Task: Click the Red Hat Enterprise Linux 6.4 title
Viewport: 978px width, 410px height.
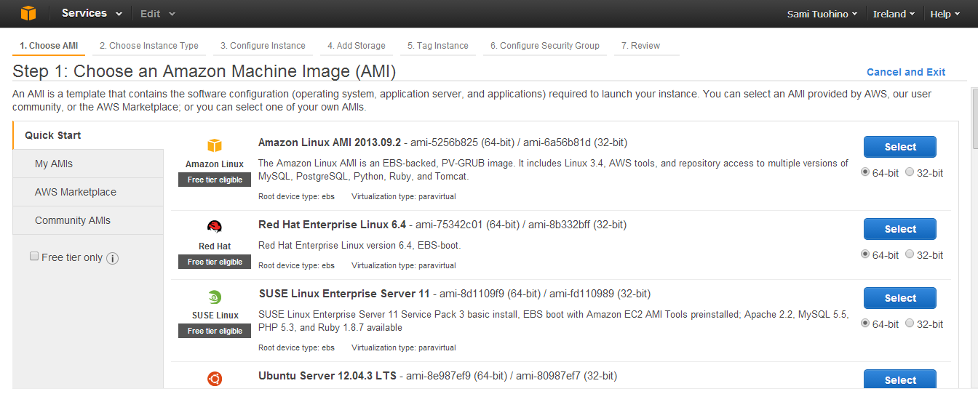Action: point(332,225)
